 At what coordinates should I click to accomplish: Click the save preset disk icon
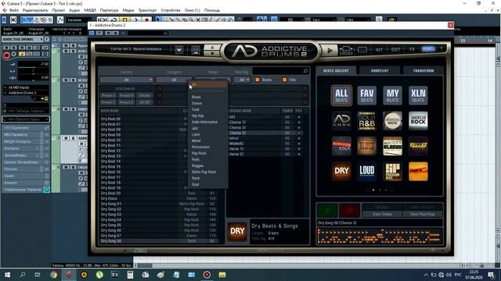196,50
